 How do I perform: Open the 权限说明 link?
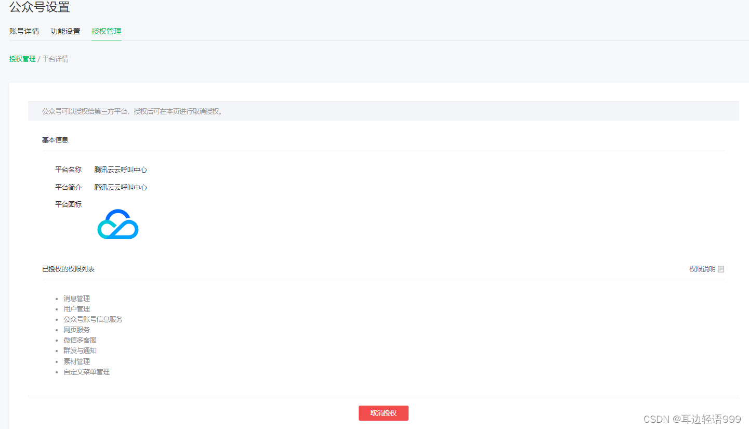click(x=702, y=269)
